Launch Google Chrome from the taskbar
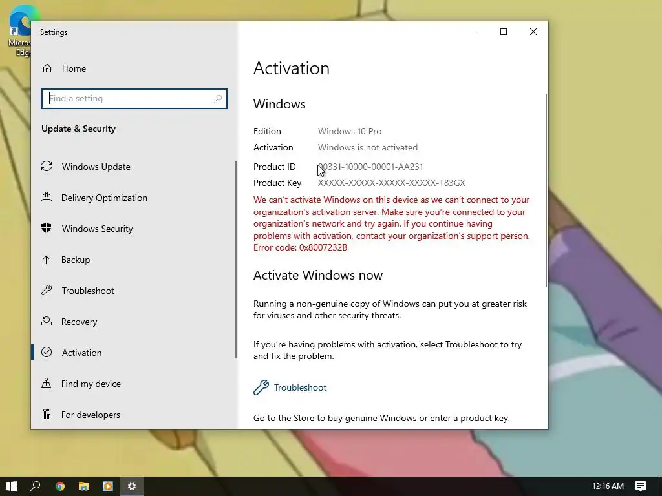Screen dimensions: 662x496 [x=60, y=486]
